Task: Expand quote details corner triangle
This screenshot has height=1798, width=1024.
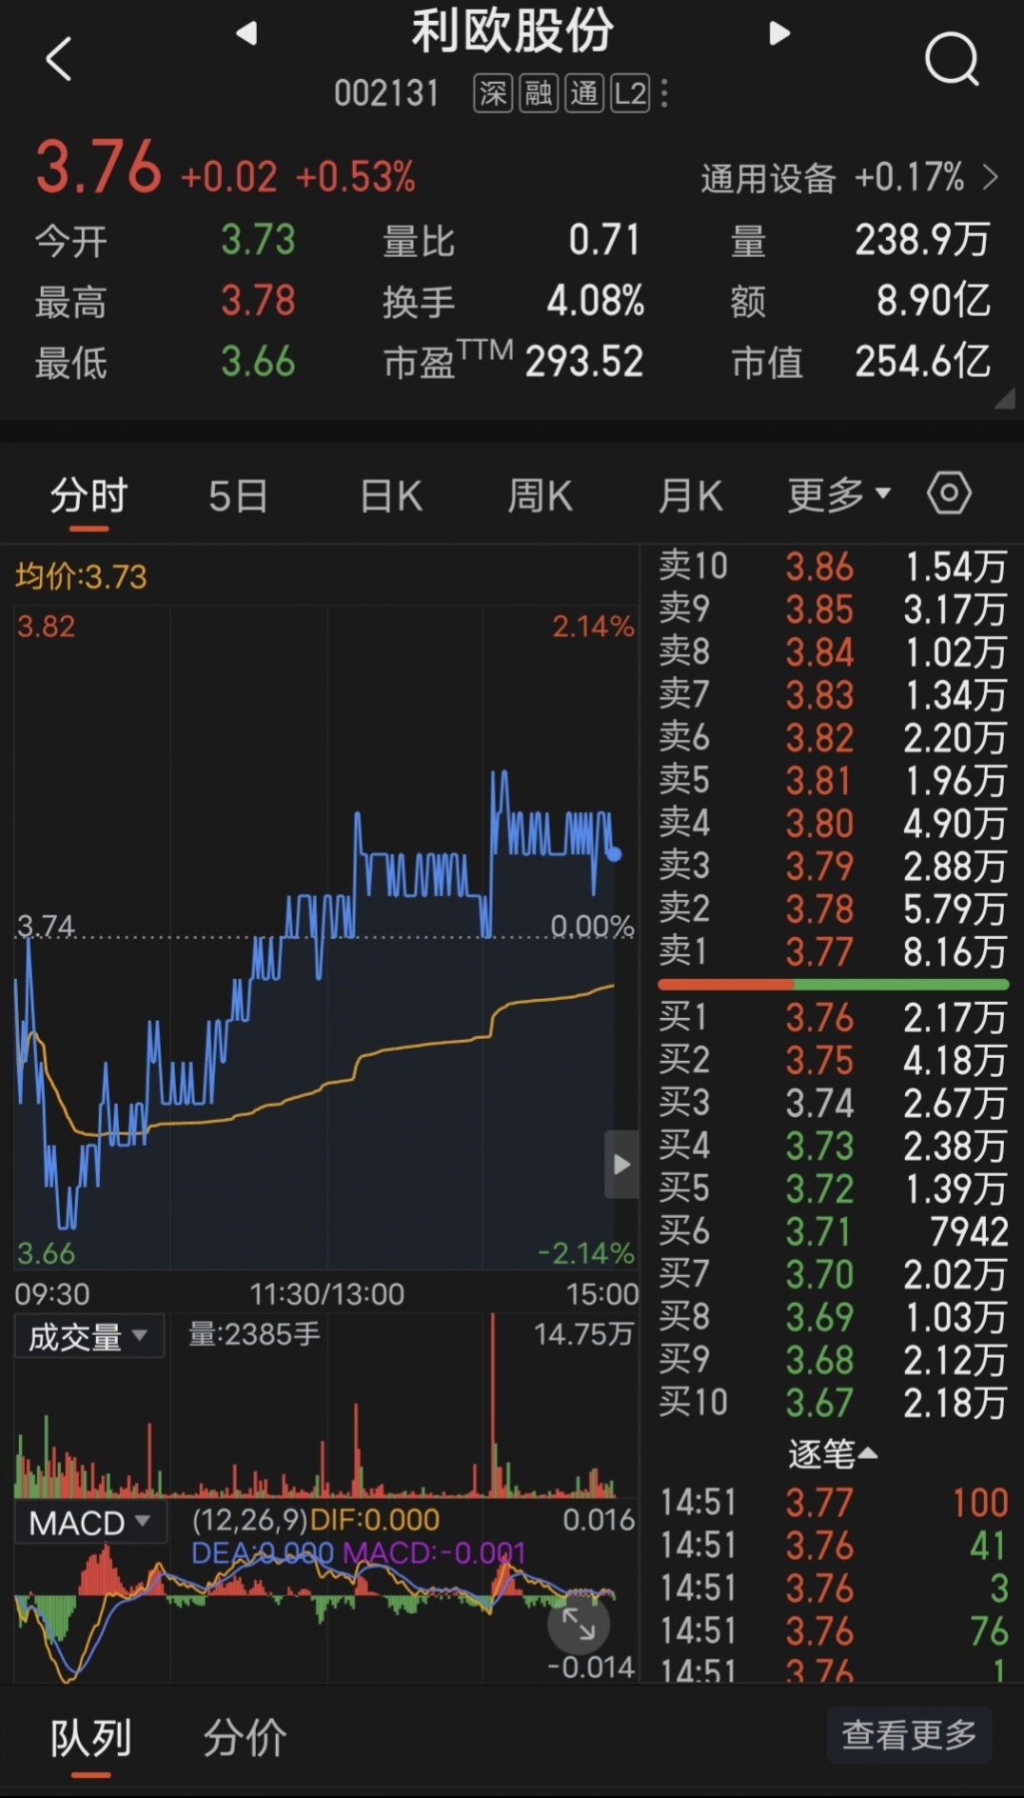Action: pyautogui.click(x=1004, y=398)
